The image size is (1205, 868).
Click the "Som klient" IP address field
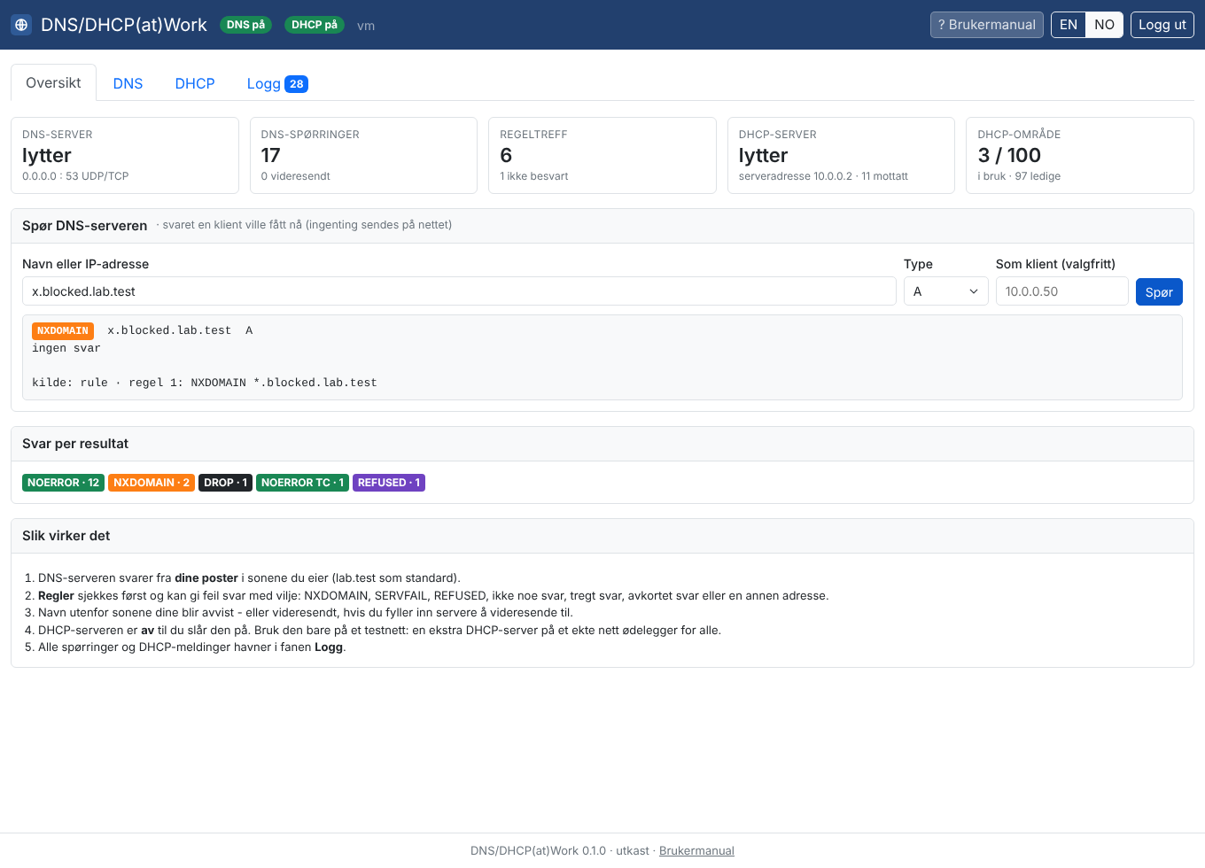tap(1061, 291)
